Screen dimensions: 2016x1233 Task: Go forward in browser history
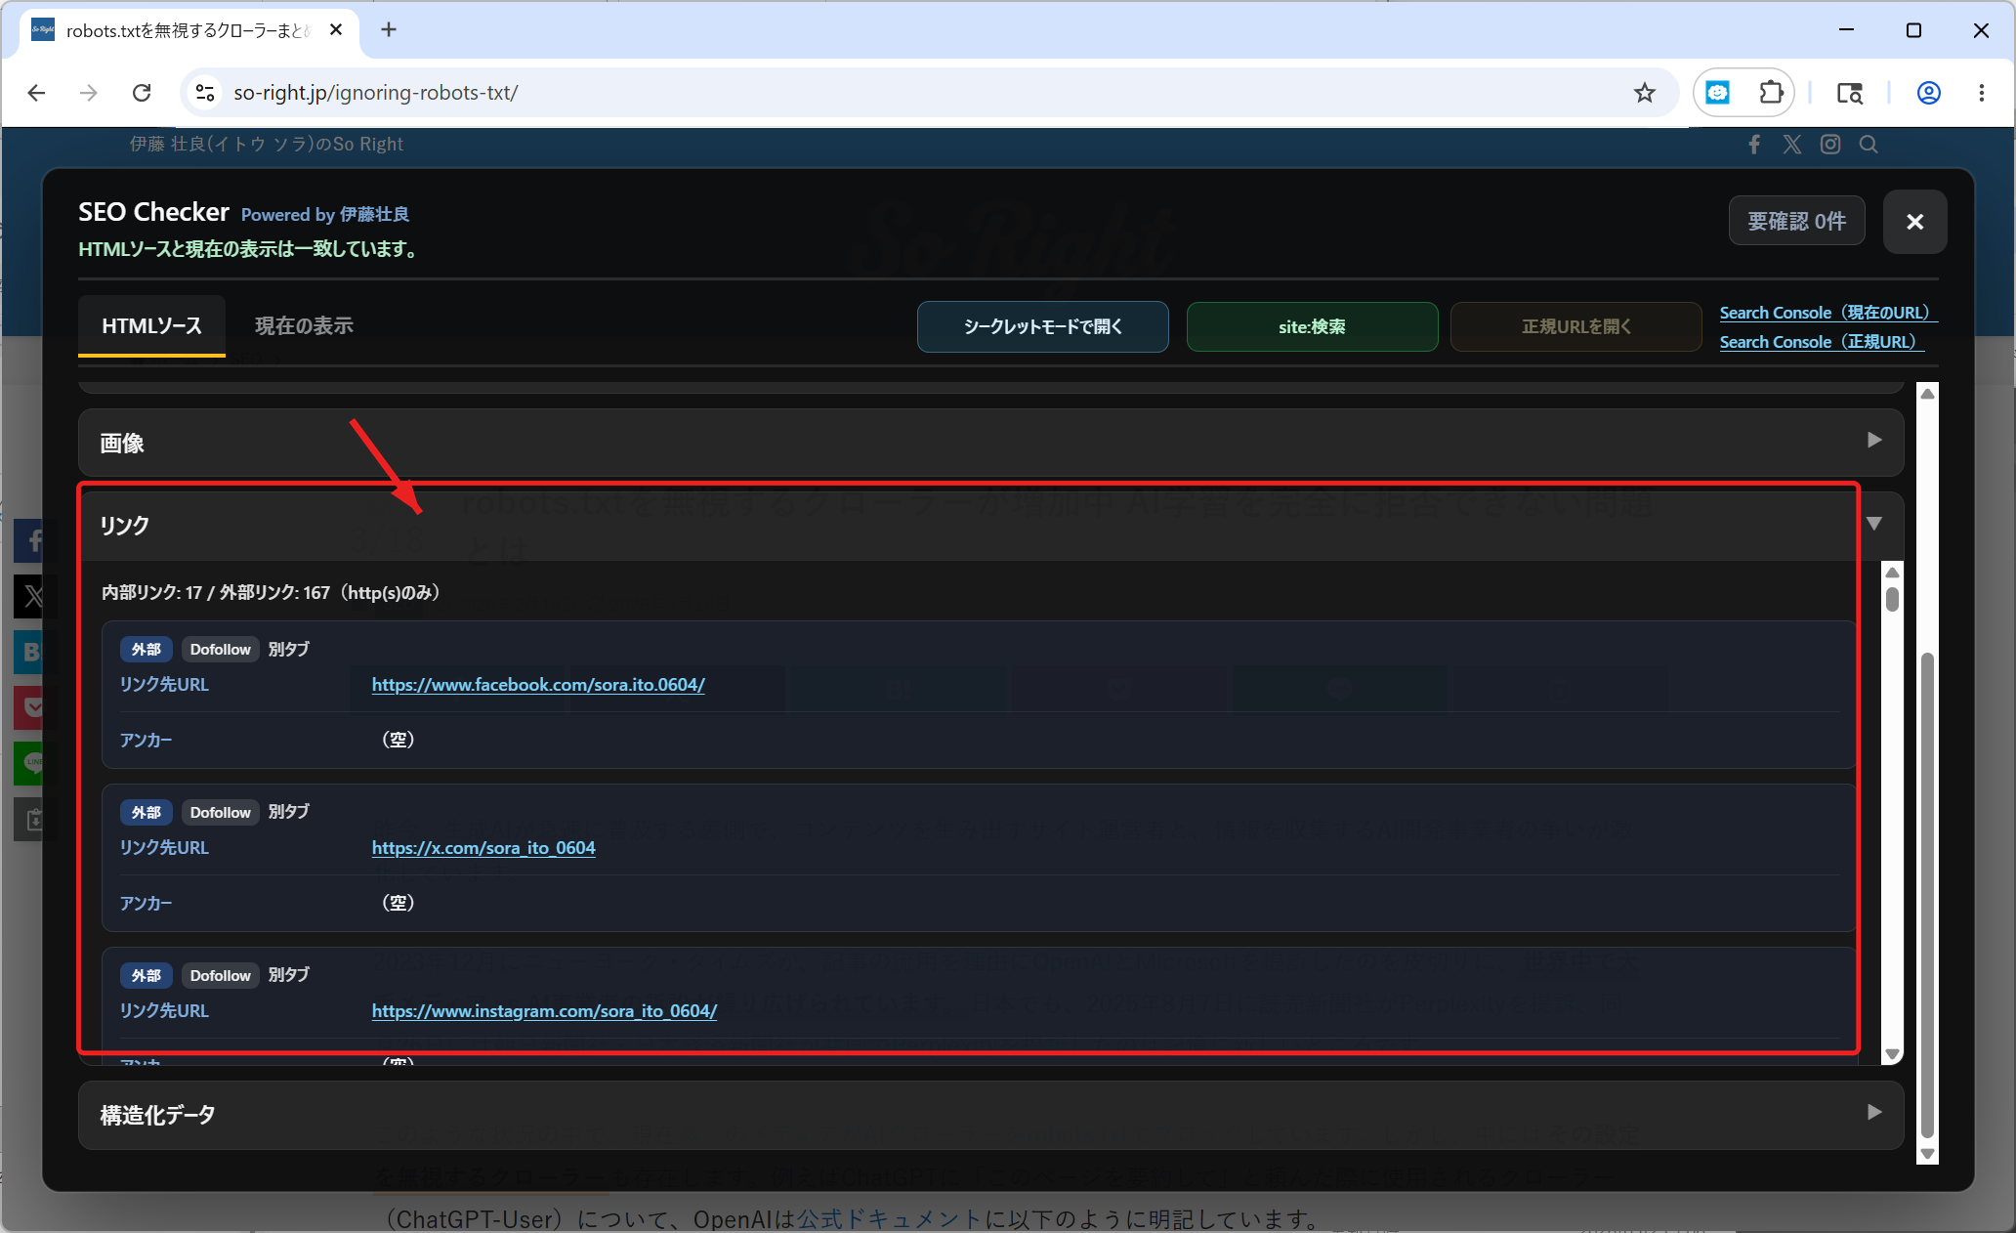tap(89, 93)
